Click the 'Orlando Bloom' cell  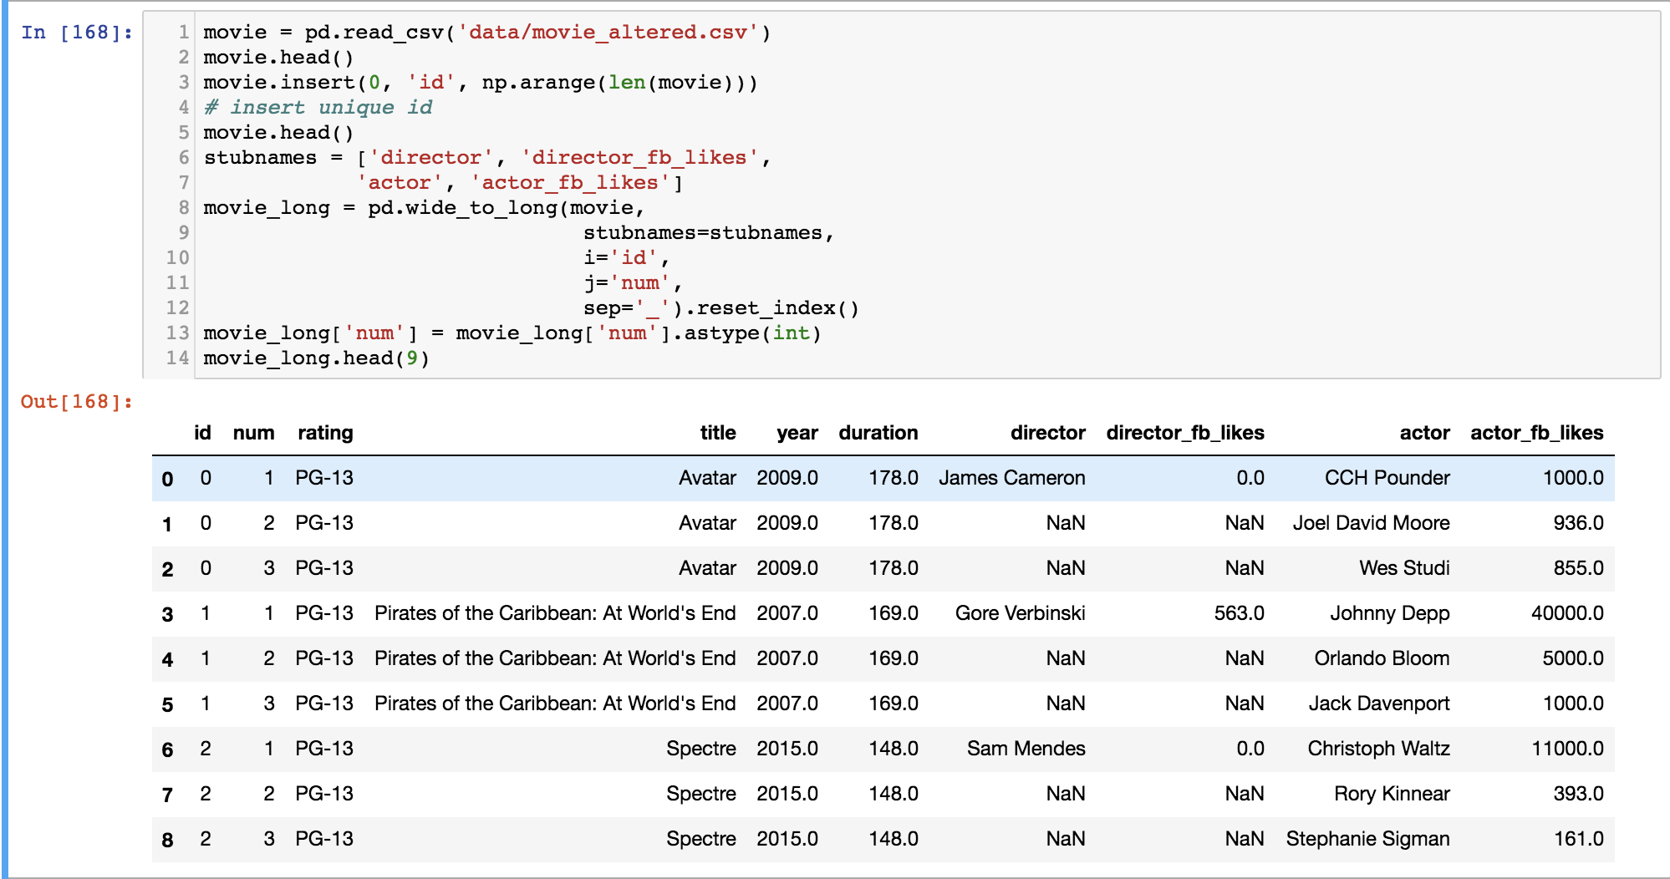tap(1382, 658)
